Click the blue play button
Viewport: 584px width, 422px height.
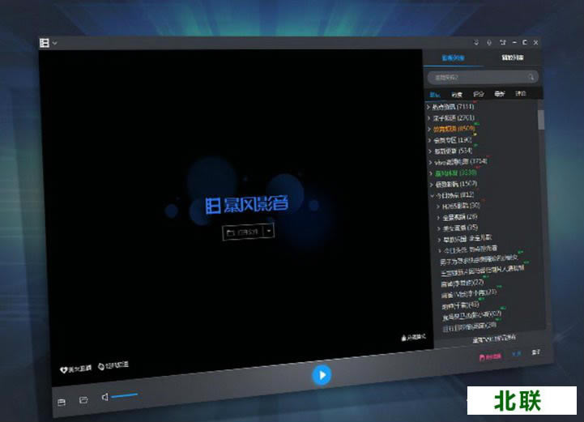[x=322, y=375]
